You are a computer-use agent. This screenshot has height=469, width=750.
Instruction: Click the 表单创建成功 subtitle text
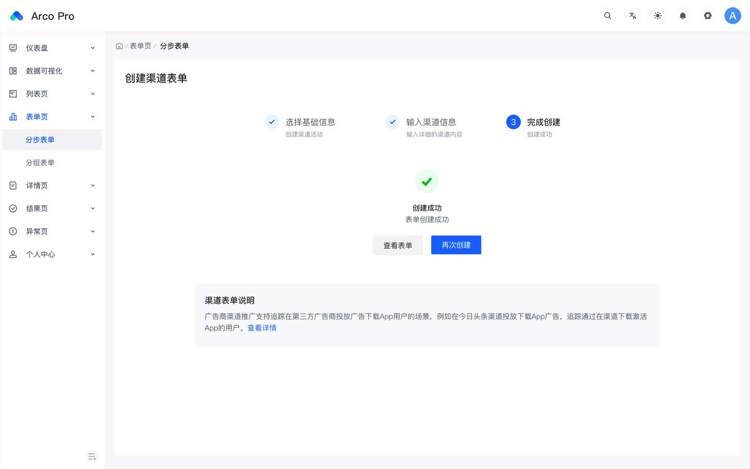[427, 219]
